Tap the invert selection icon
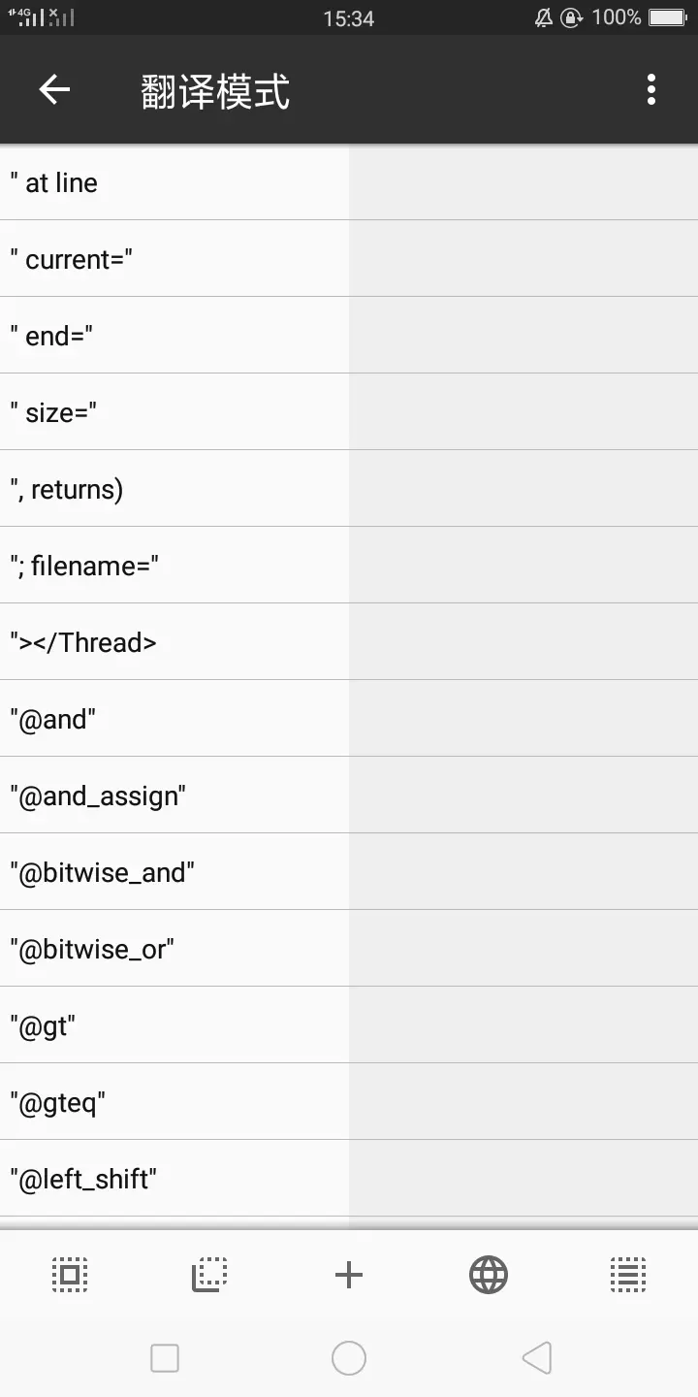 tap(209, 1274)
